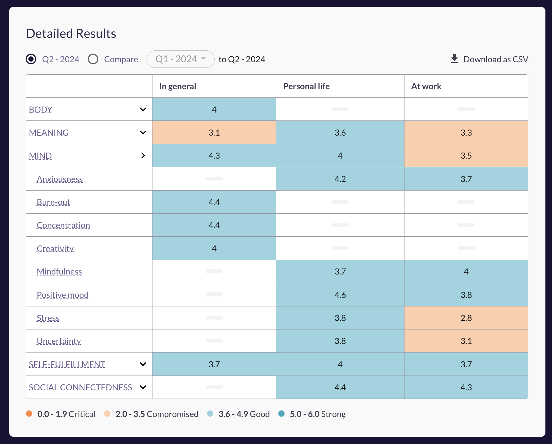Click the orange Critical legend dot

(x=29, y=414)
